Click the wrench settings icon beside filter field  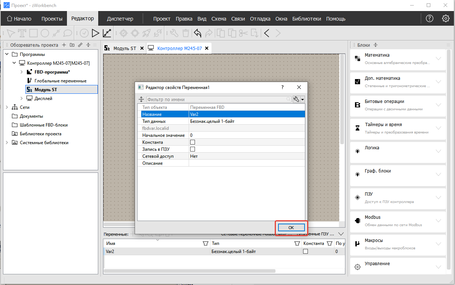pos(296,99)
